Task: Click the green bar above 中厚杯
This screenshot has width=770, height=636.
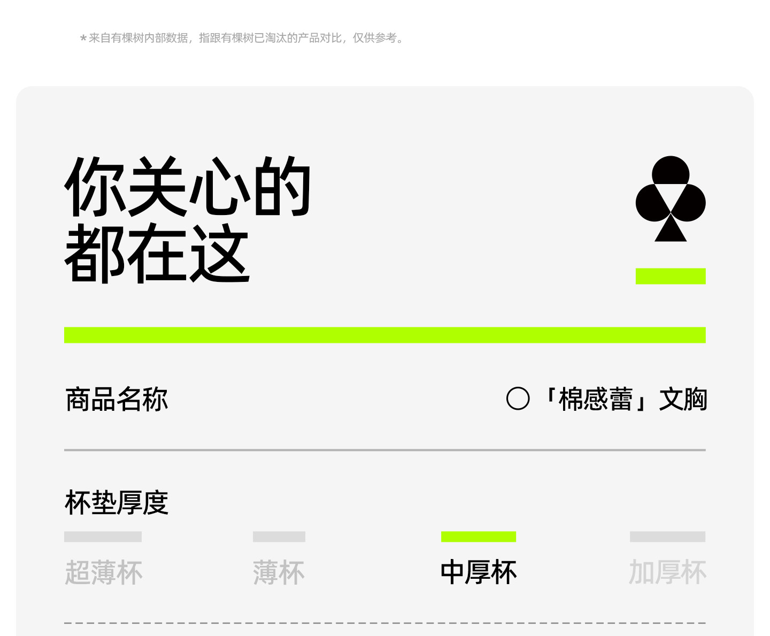Action: (x=479, y=537)
